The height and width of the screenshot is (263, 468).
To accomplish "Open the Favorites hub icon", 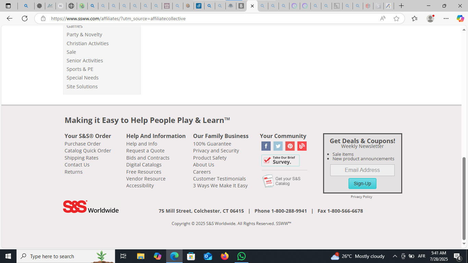I will coord(415,18).
